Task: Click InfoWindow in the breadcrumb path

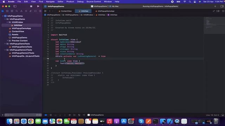Action: [87, 15]
